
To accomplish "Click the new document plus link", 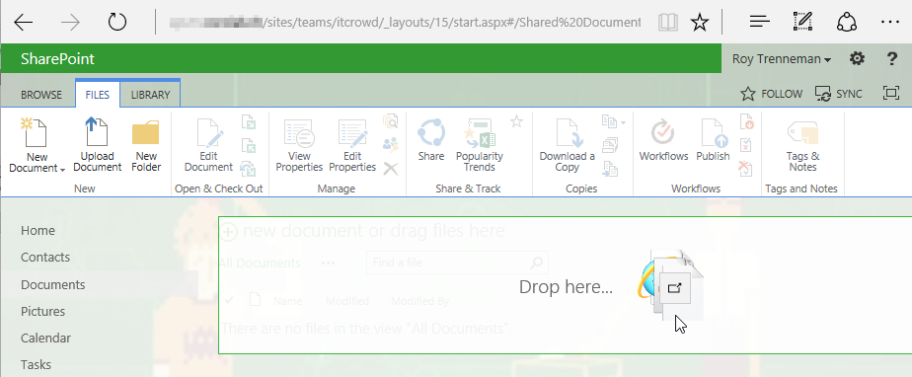I will 291,231.
